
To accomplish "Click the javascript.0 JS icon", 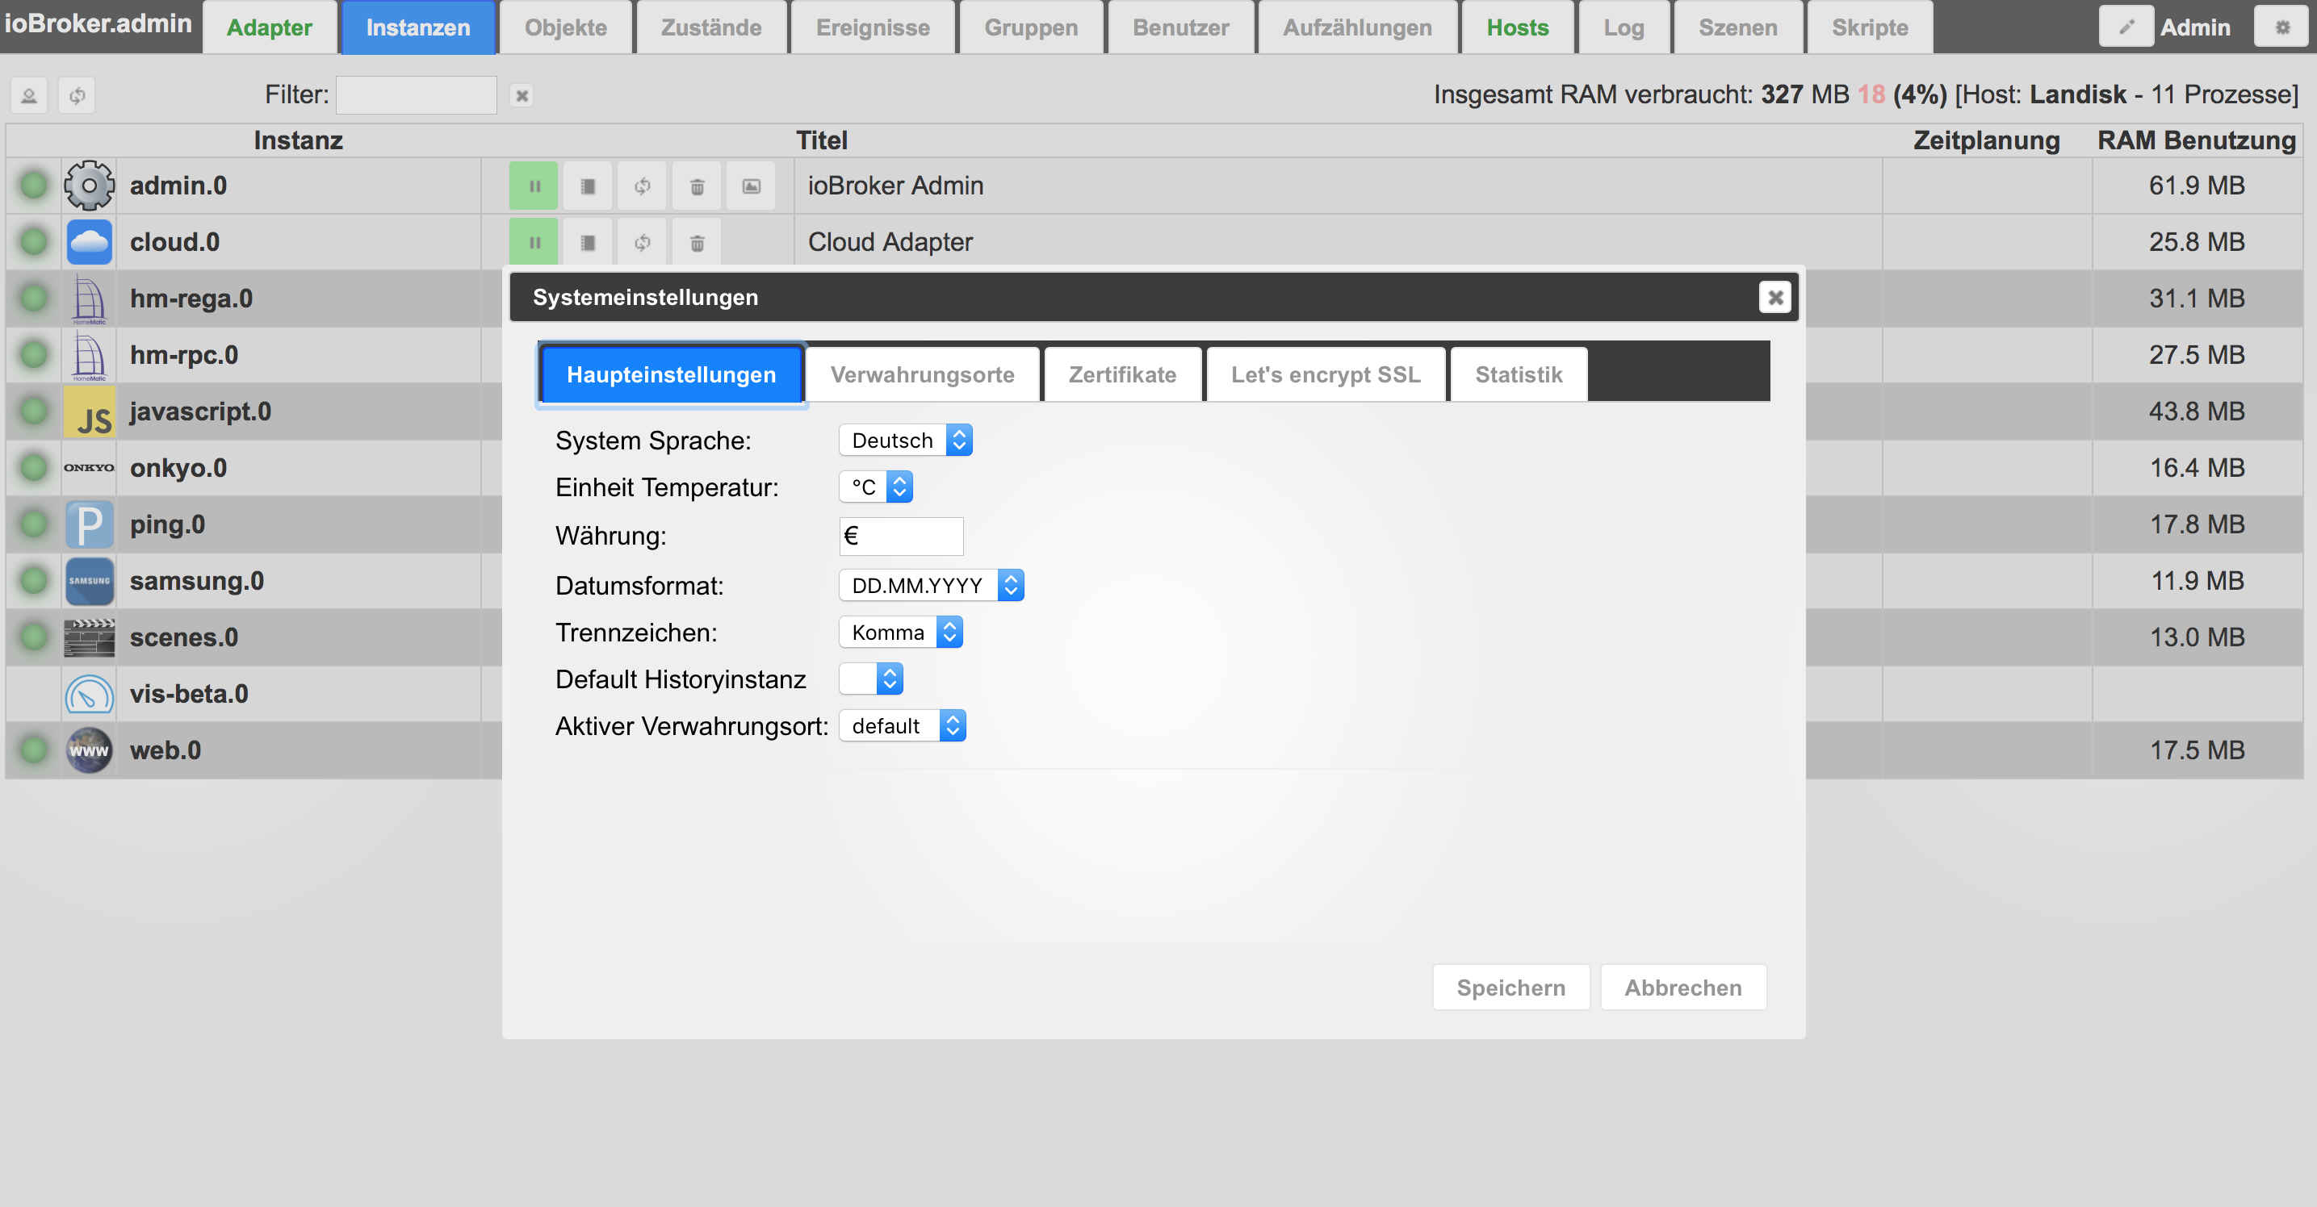I will point(89,411).
